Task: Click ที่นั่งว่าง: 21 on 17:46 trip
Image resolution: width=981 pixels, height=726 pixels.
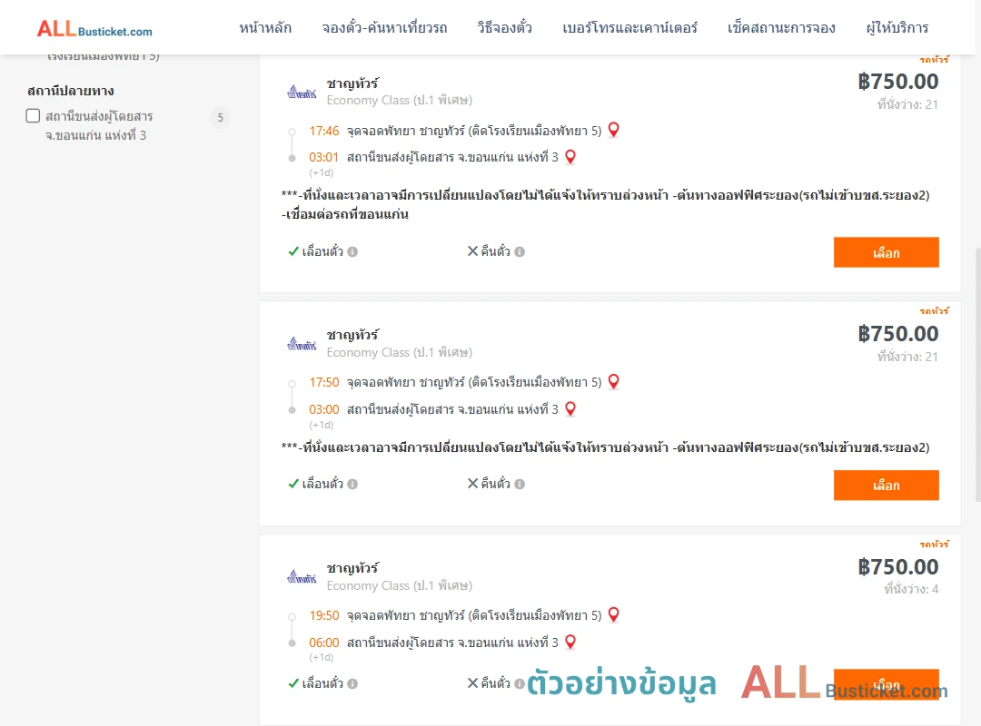Action: (x=907, y=104)
